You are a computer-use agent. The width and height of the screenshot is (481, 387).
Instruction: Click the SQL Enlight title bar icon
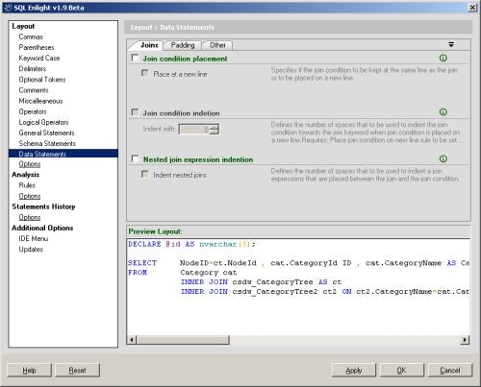9,8
